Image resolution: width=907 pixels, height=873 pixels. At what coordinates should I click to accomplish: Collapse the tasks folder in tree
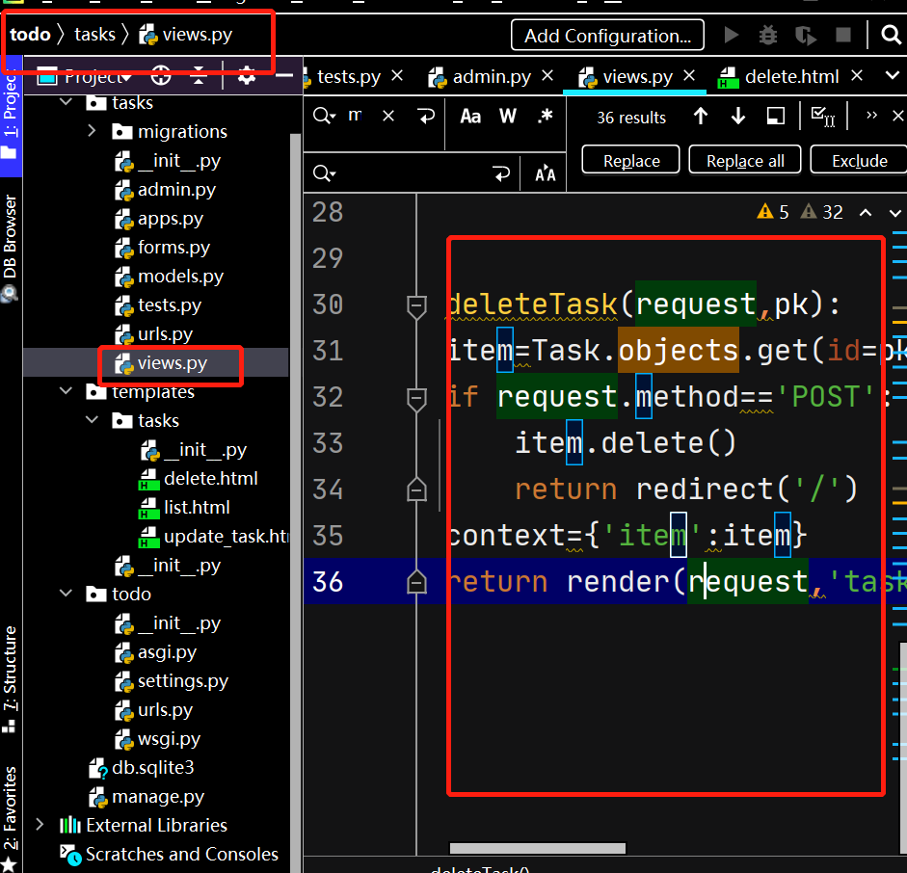[67, 102]
